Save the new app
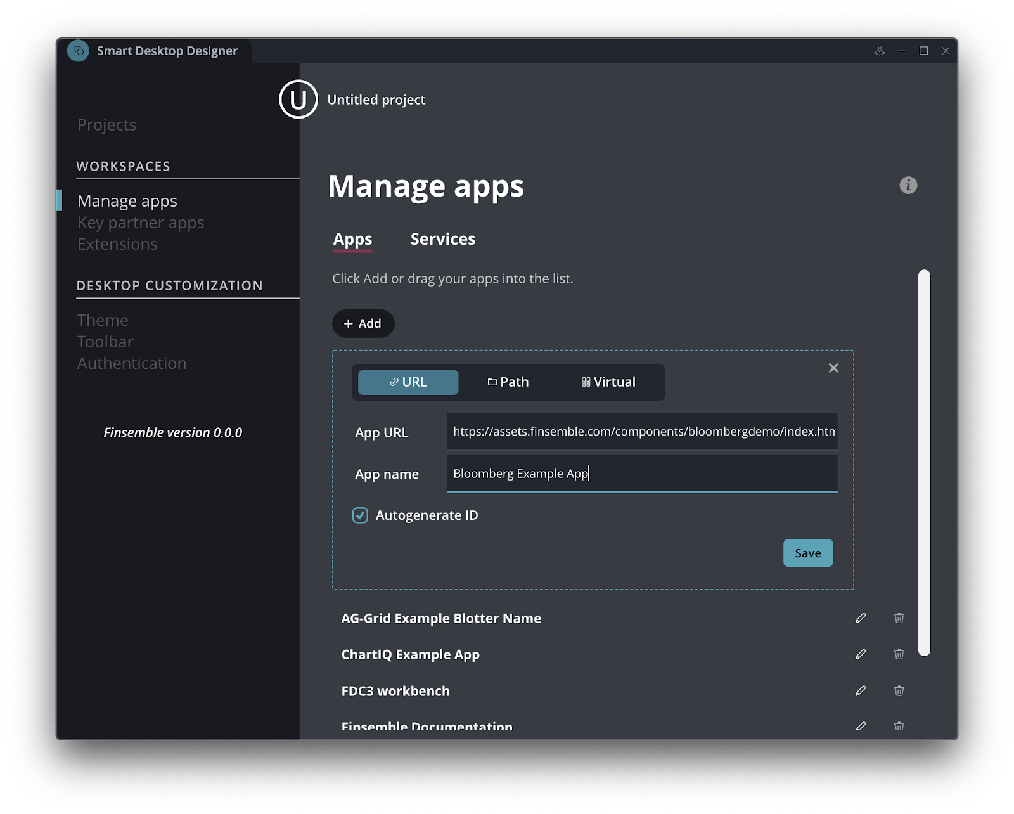The height and width of the screenshot is (814, 1014). [x=808, y=553]
